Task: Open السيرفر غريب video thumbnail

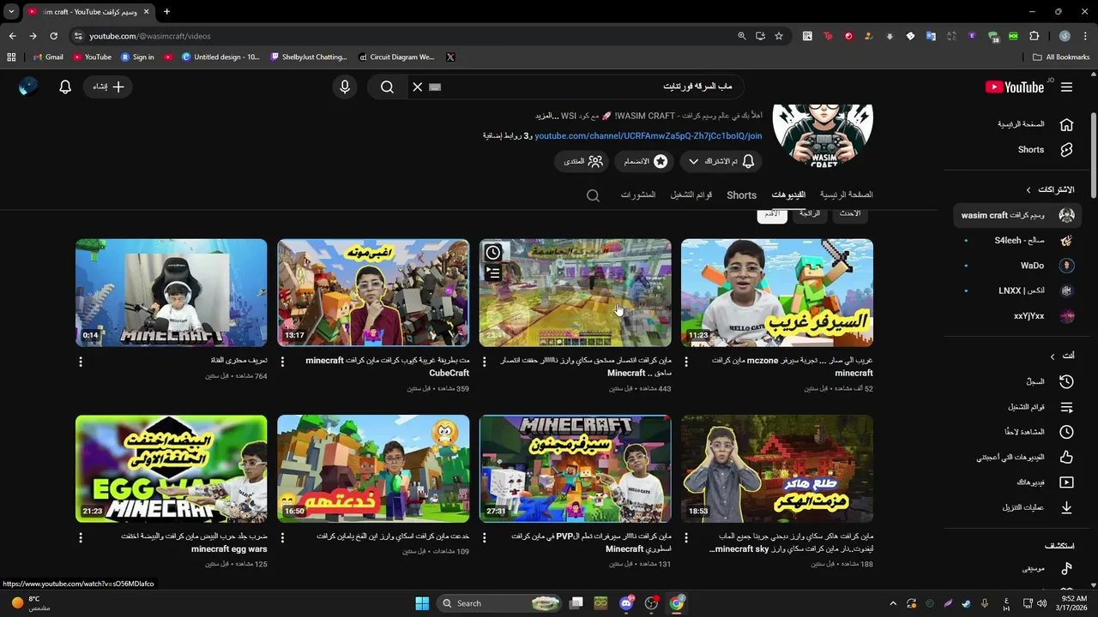Action: pos(777,293)
